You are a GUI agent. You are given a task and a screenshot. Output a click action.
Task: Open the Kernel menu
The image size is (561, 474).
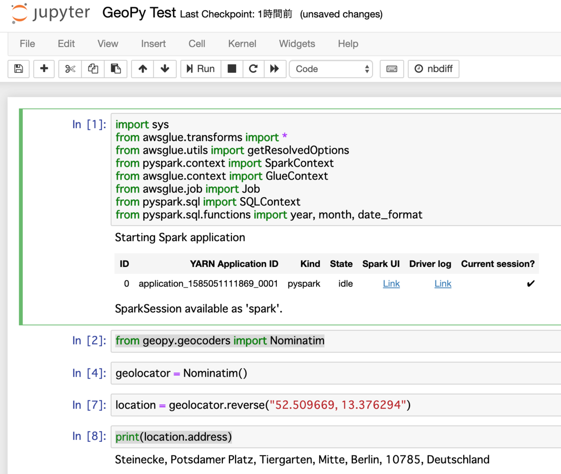tap(242, 43)
